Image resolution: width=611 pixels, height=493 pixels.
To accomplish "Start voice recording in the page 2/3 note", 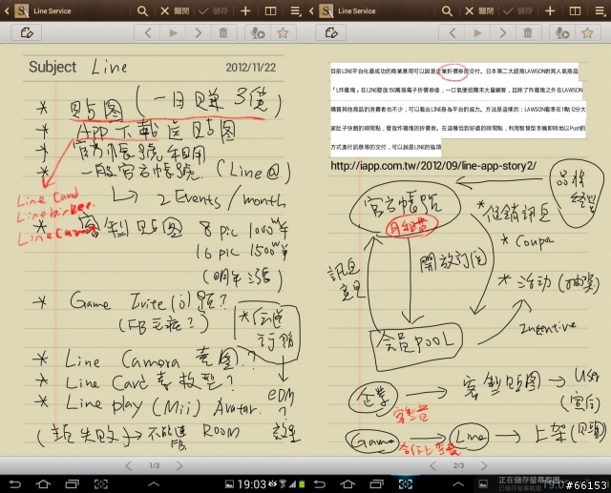I will click(x=562, y=32).
